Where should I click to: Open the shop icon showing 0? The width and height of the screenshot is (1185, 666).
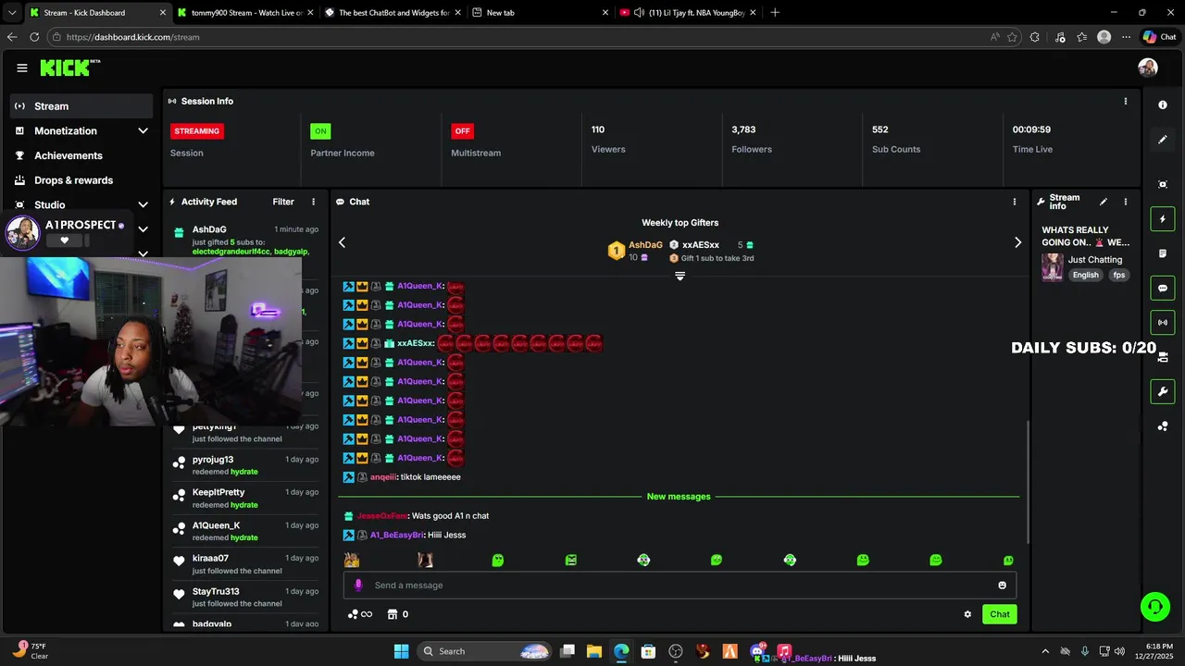click(398, 614)
